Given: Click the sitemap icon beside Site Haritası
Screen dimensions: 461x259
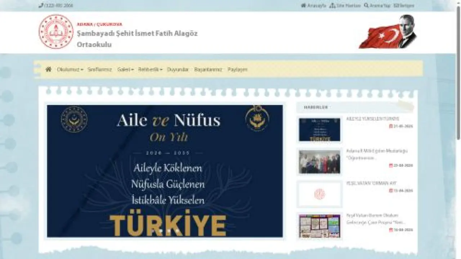Looking at the screenshot, I should pos(332,6).
